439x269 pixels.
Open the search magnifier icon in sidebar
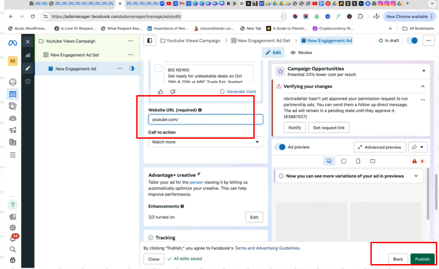click(x=12, y=249)
